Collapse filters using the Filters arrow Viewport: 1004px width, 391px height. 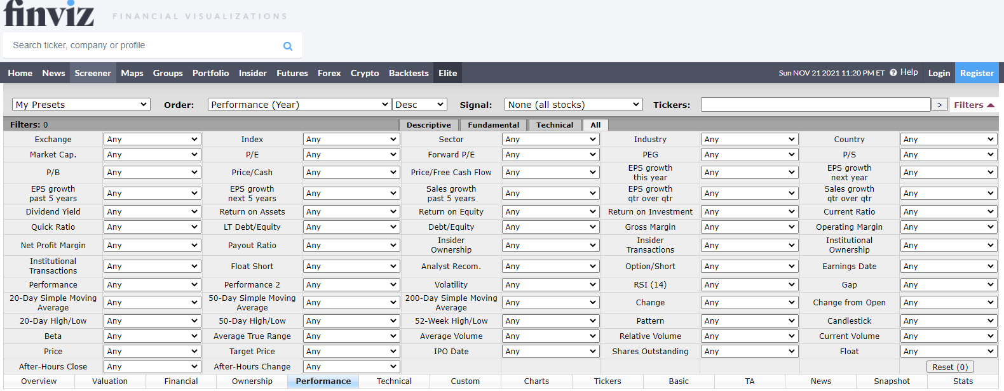click(x=974, y=105)
